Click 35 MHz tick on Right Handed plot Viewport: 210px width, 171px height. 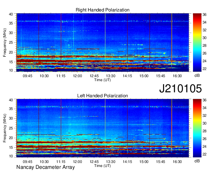[x=11, y=23]
